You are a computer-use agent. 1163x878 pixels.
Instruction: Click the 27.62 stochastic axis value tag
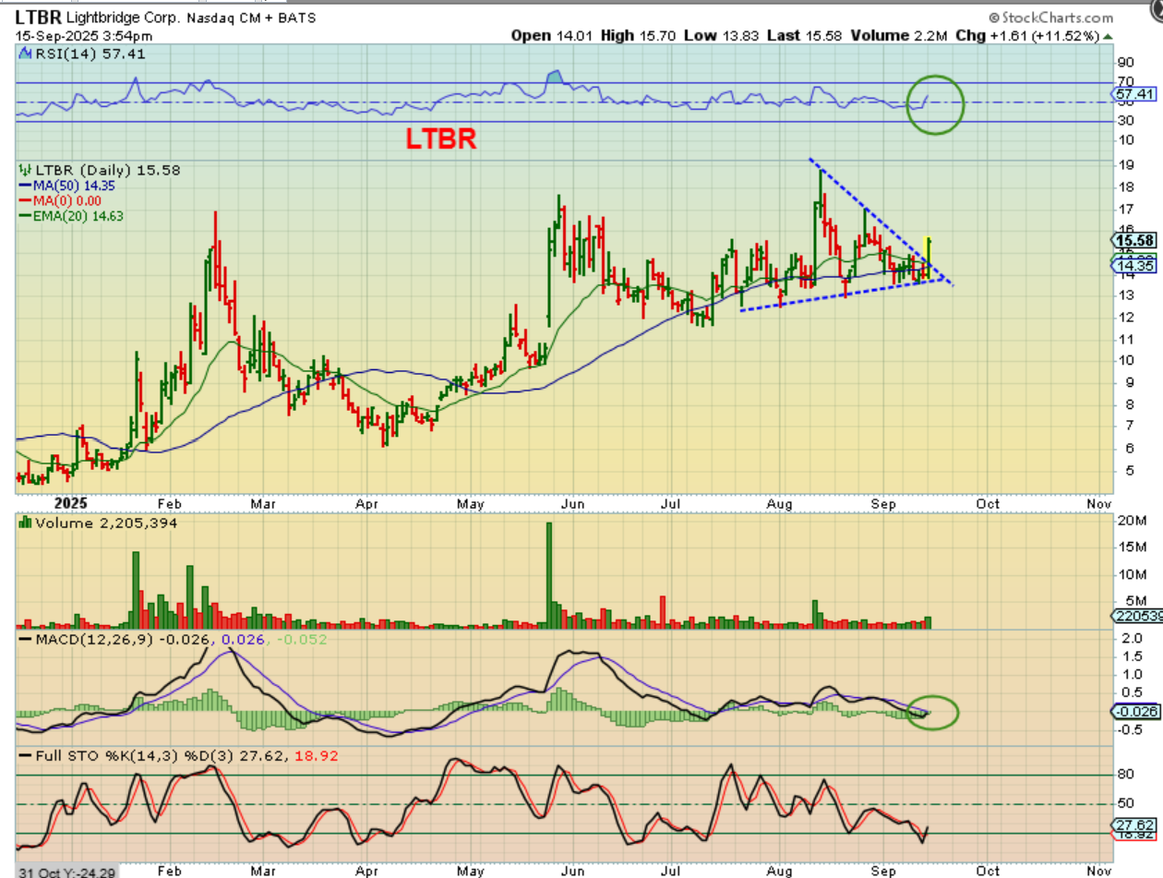click(x=1134, y=824)
